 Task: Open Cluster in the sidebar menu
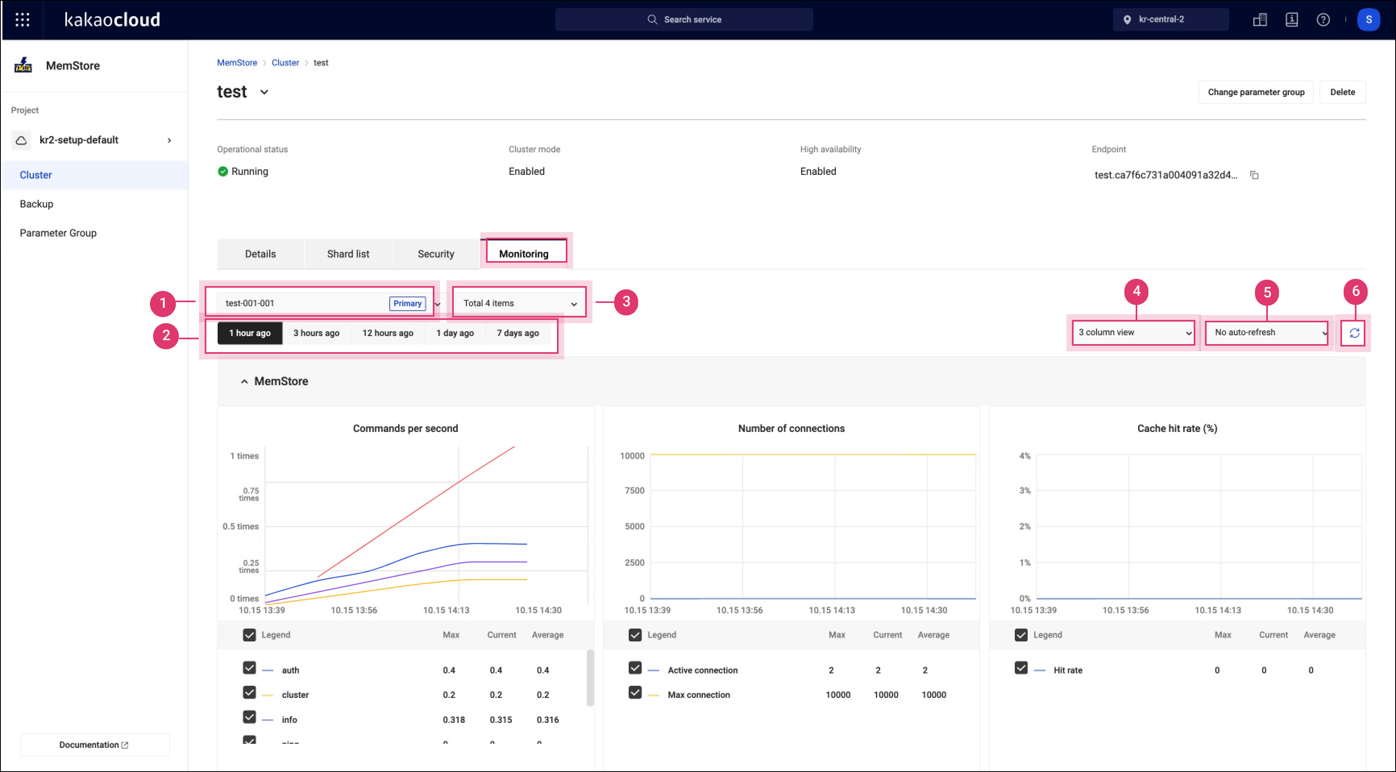(96, 175)
